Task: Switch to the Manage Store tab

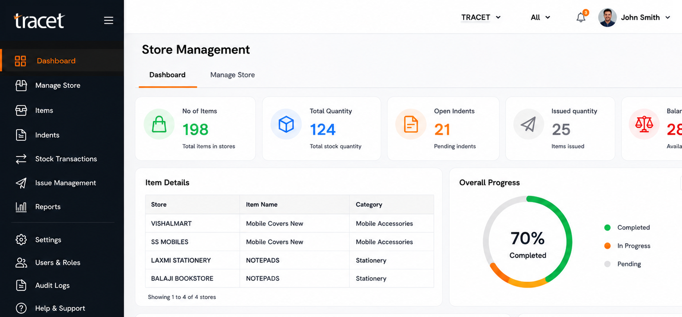Action: 232,75
